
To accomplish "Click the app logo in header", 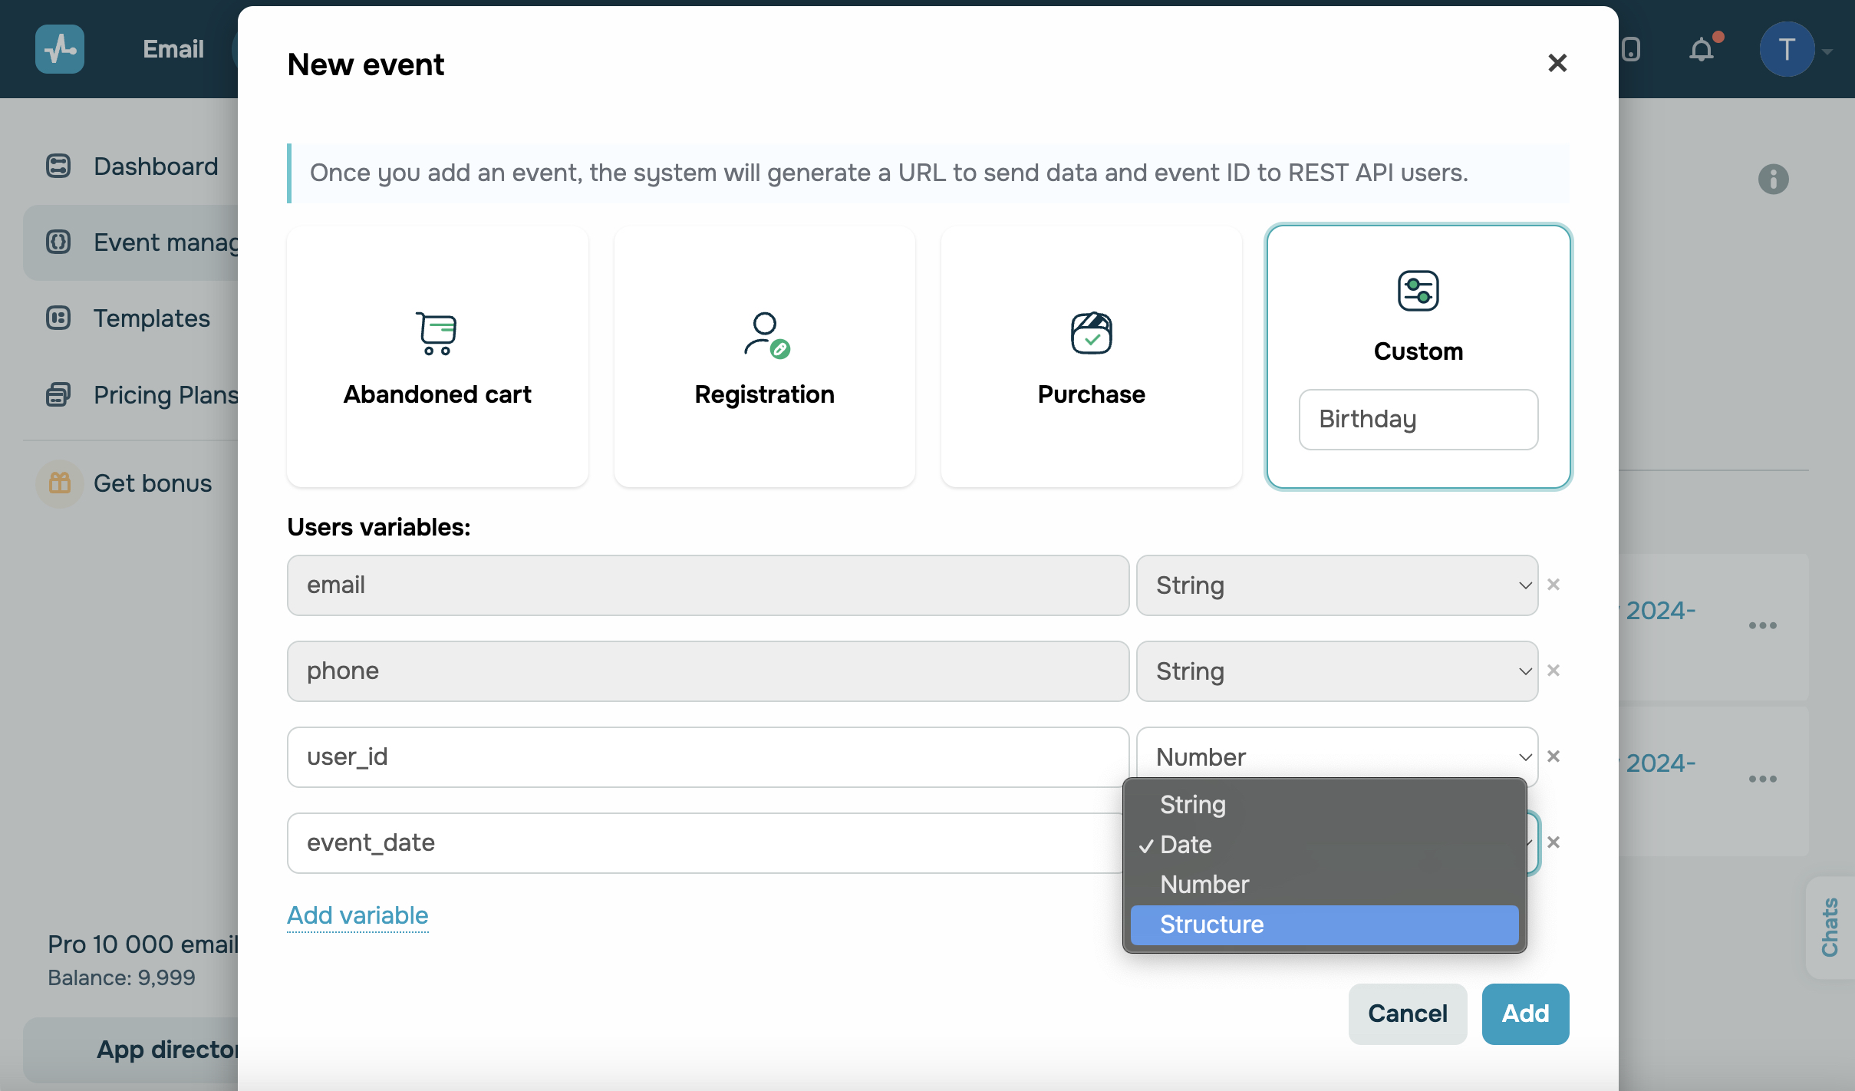I will (x=60, y=49).
